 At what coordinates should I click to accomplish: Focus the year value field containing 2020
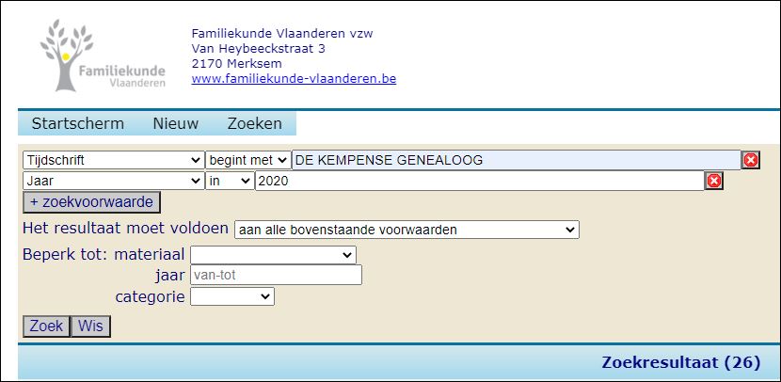click(x=479, y=181)
